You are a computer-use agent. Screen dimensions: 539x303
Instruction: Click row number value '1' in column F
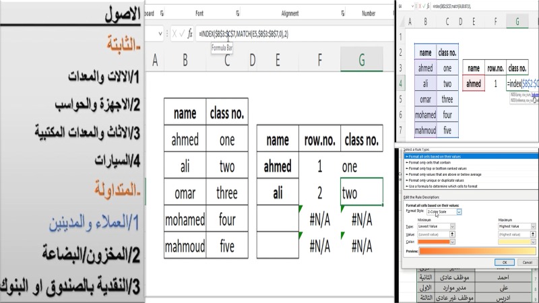point(319,166)
